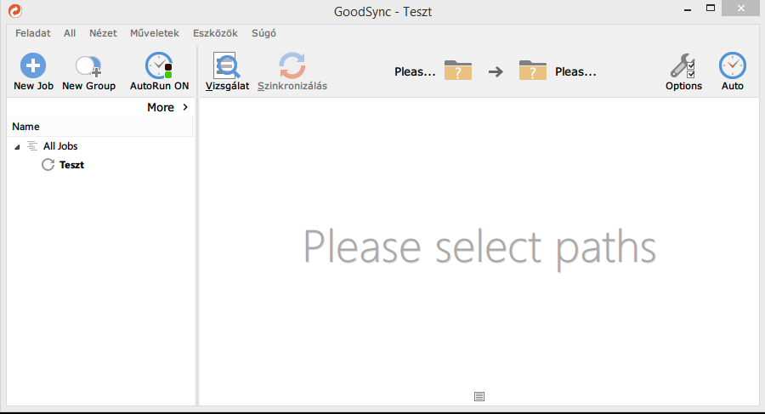Run Vizsgálat (Analyze) magnifier icon
The width and height of the screenshot is (765, 414).
[x=227, y=65]
